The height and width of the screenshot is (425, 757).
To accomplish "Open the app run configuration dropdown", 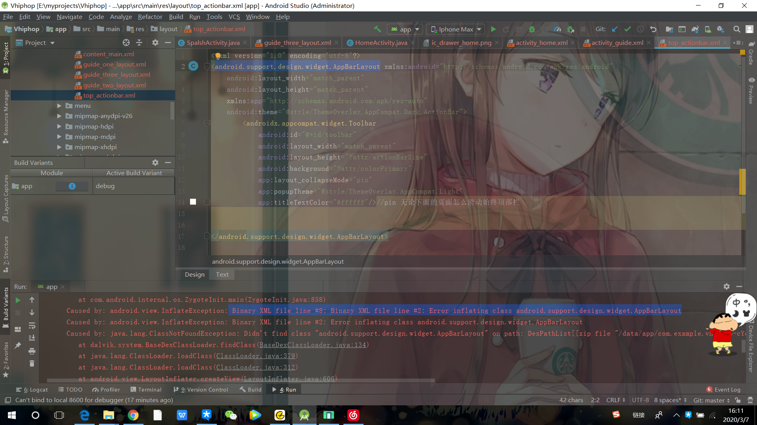I will (x=406, y=29).
